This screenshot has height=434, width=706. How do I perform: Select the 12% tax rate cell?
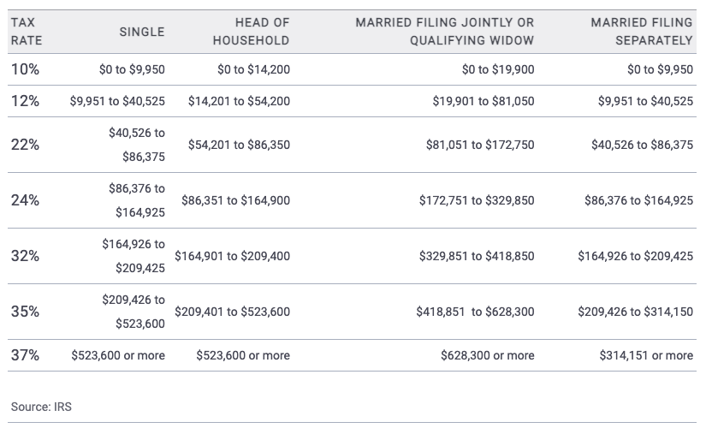point(25,101)
